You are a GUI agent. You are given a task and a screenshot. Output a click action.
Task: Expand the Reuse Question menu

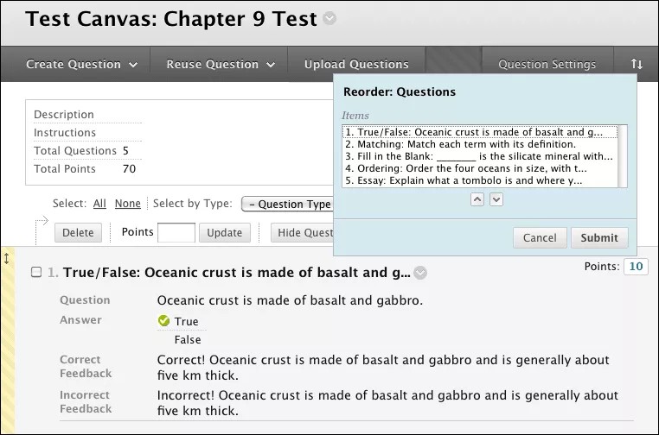tap(221, 64)
